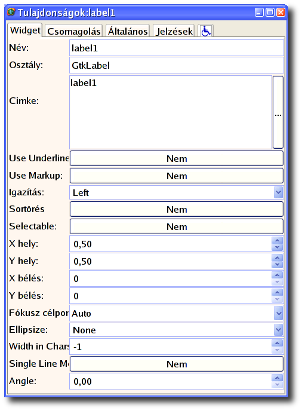This screenshot has width=302, height=411.
Task: Expand the Igazítás dropdown showing Left
Action: pyautogui.click(x=177, y=192)
